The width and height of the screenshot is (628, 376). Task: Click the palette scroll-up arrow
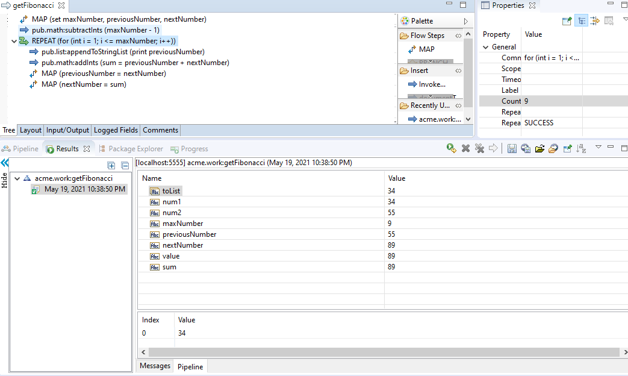tap(468, 34)
